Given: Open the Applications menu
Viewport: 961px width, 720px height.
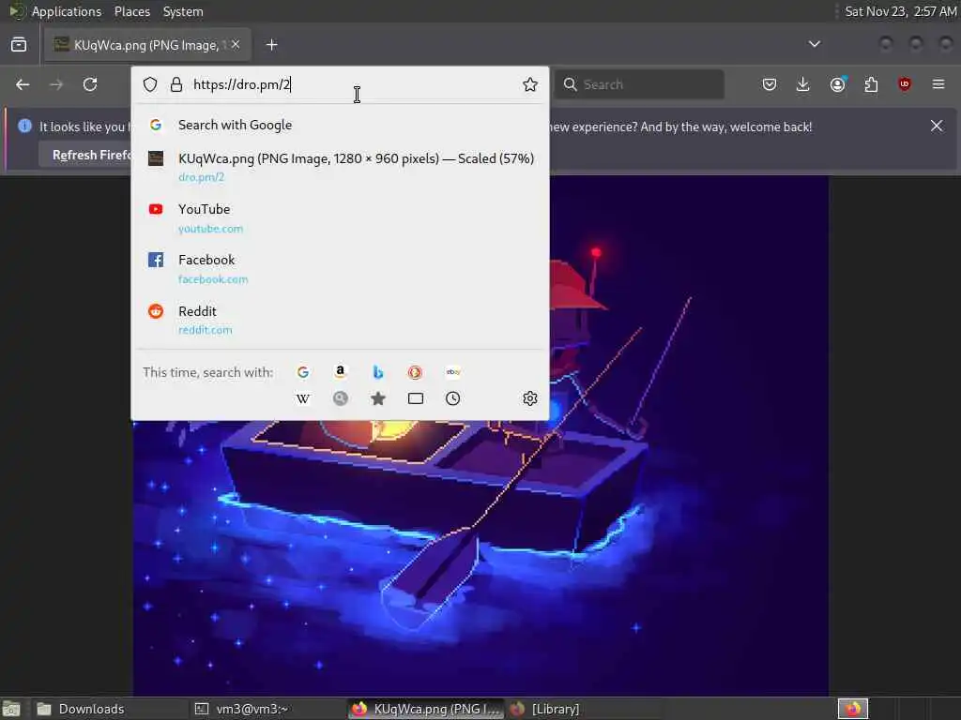Looking at the screenshot, I should 67,11.
